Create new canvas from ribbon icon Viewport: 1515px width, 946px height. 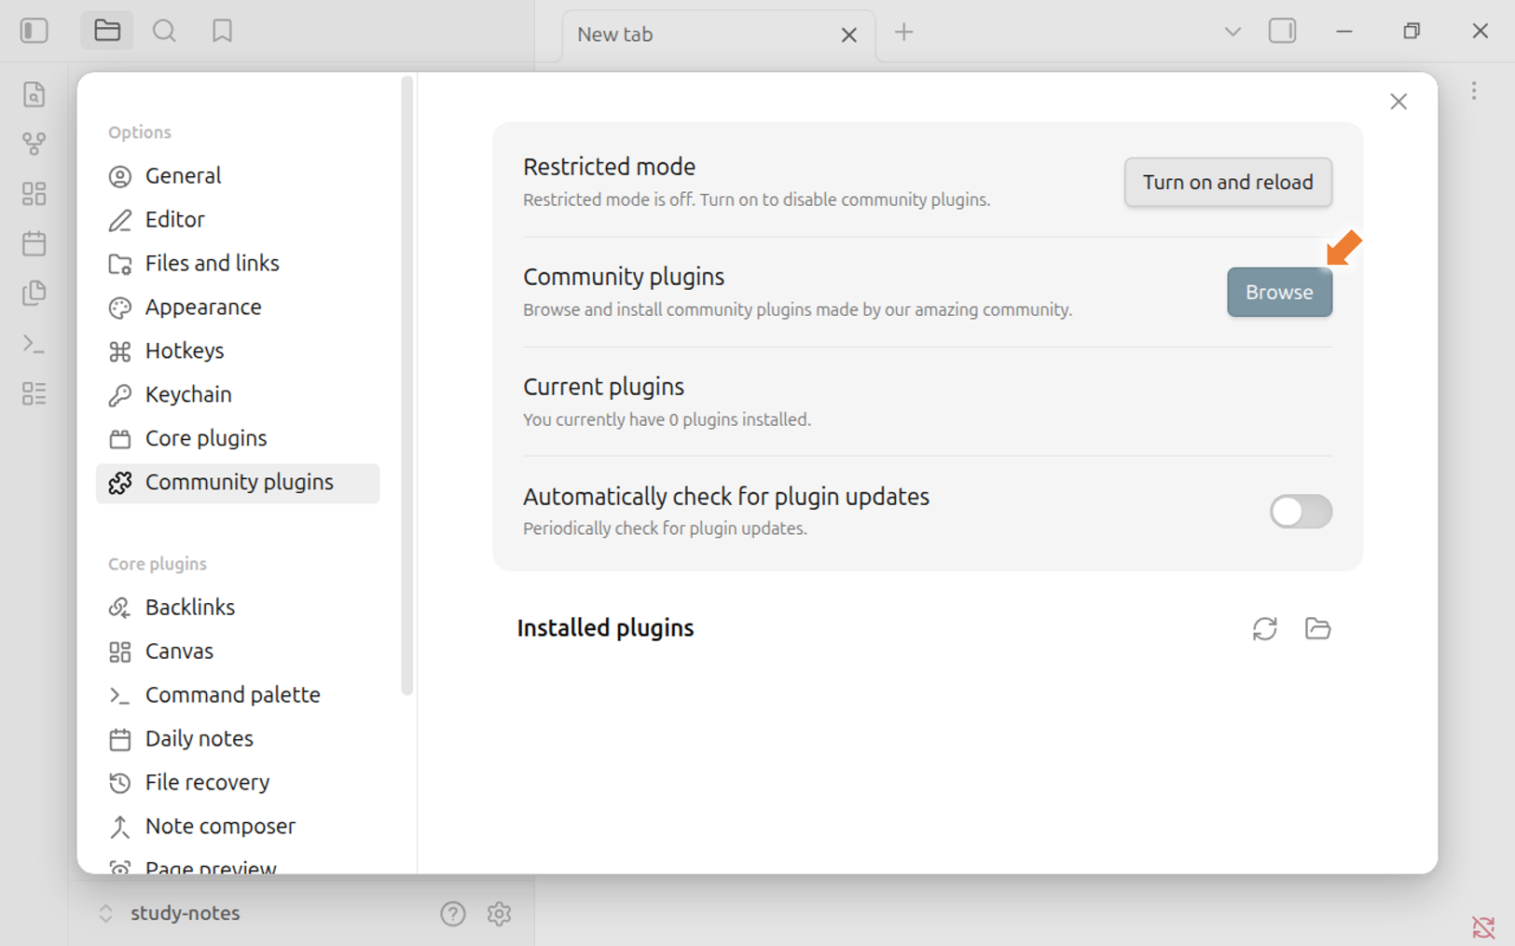34,194
